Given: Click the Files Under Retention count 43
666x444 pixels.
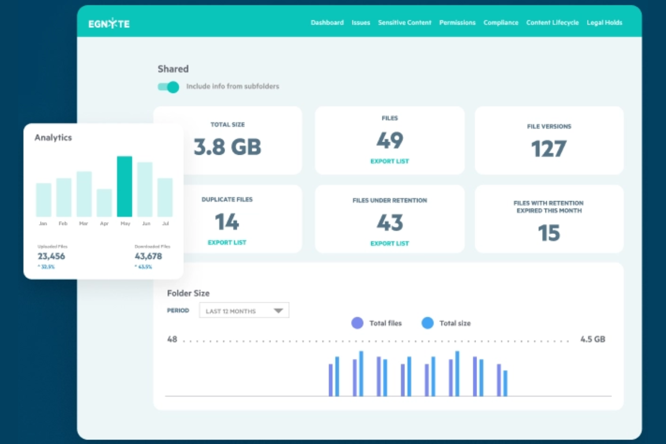Looking at the screenshot, I should click(390, 223).
